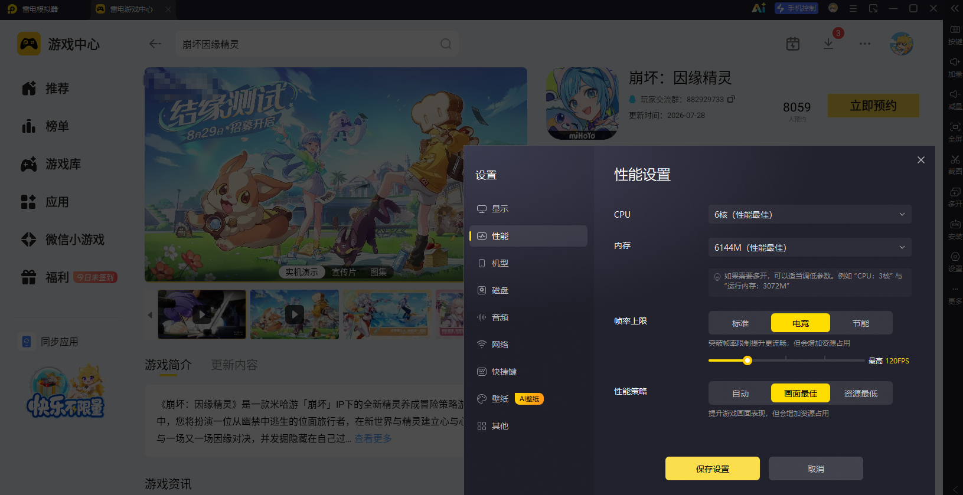Click the frame rate slider handle
The image size is (963, 495).
(747, 360)
